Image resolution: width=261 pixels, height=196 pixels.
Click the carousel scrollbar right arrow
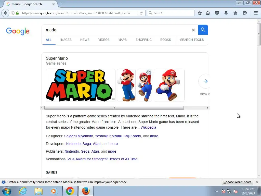pos(208,108)
